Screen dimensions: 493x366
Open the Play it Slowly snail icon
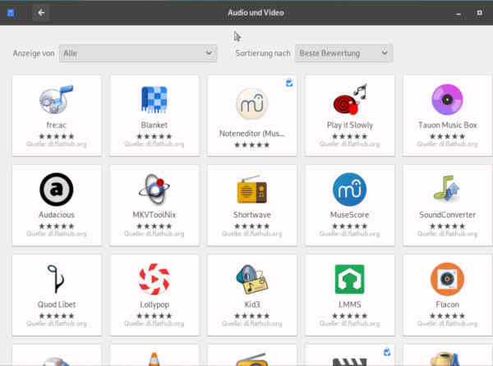(350, 98)
